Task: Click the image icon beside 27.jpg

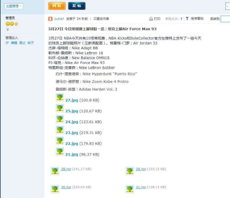Action: 60,97
